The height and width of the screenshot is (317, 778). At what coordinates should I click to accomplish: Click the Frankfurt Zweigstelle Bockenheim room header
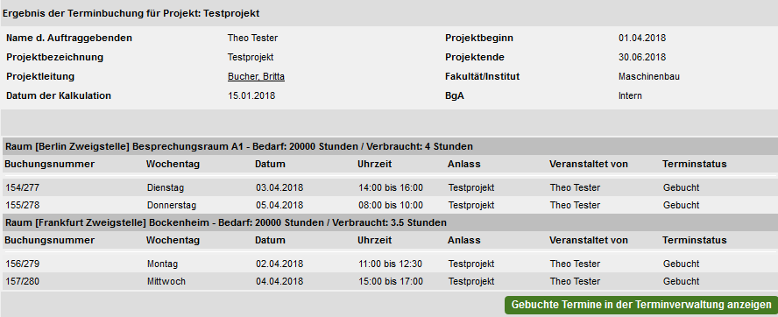coord(389,222)
